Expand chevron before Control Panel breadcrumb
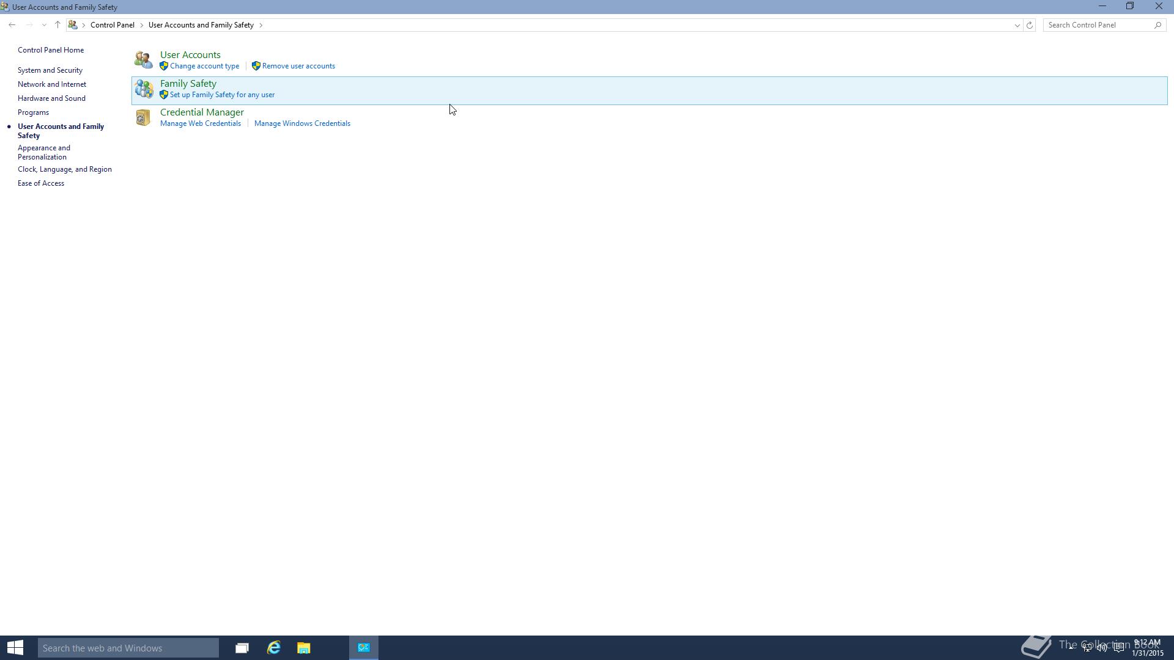This screenshot has height=660, width=1174. (84, 25)
